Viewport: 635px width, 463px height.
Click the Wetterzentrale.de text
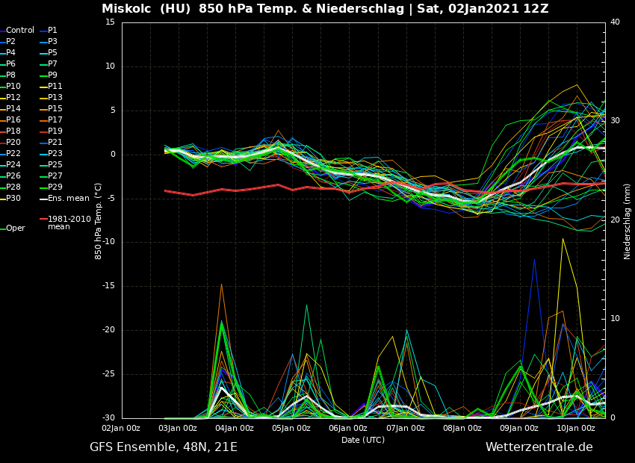(539, 447)
